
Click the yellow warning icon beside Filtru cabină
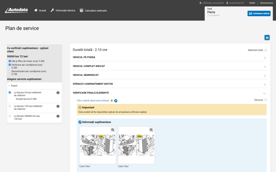[112, 101]
